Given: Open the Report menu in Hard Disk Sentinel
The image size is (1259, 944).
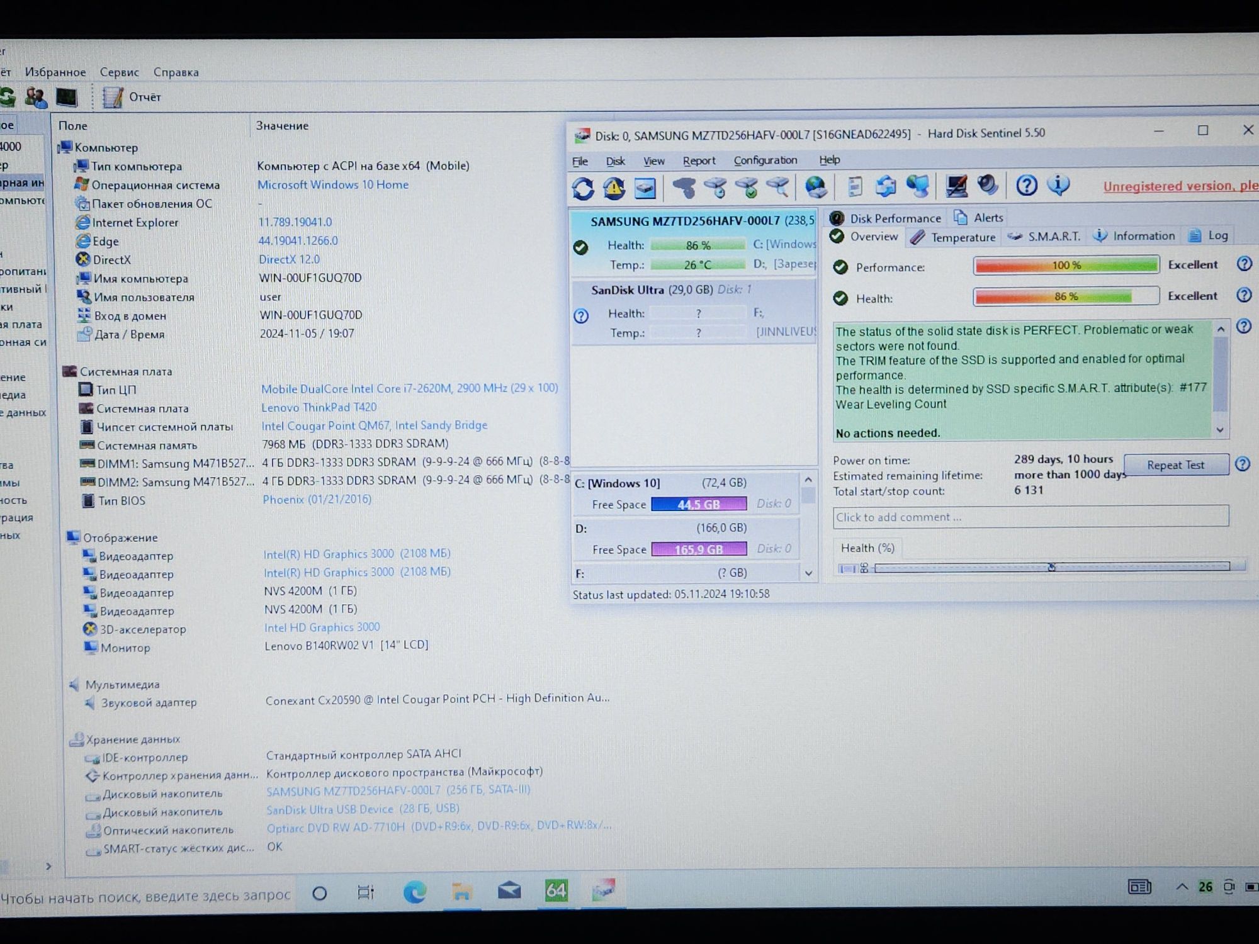Looking at the screenshot, I should 699,161.
